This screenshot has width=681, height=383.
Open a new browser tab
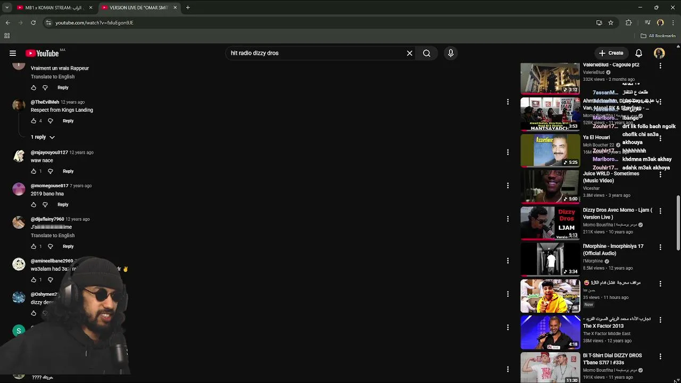[x=188, y=7]
